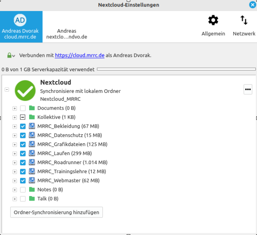Click MRRC_Trainingslehre shared drive icon
The height and width of the screenshot is (235, 257).
pyautogui.click(x=32, y=171)
